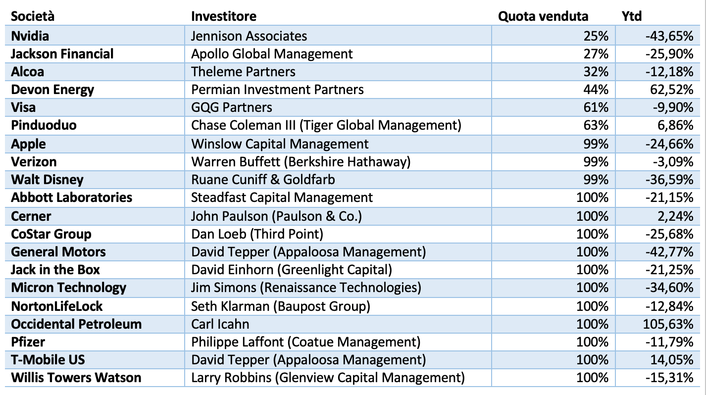Select the 61% quota venduta for Visa

(596, 107)
